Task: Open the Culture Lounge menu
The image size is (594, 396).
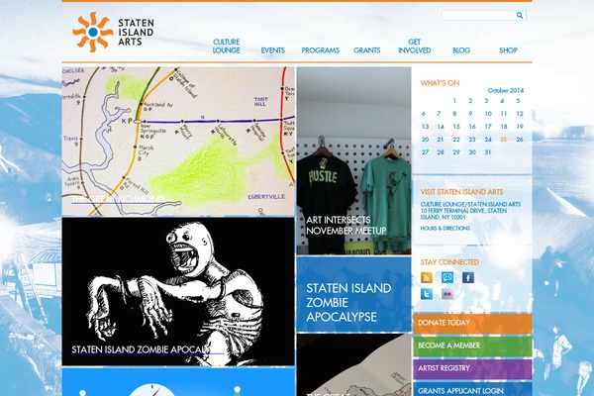Action: [226, 46]
